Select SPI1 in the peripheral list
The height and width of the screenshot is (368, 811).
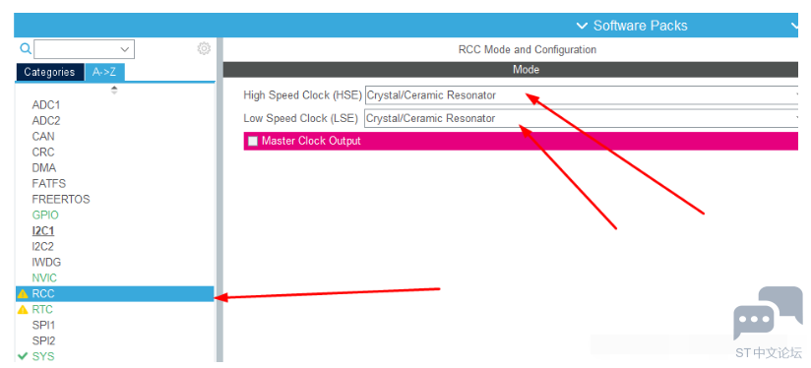coord(43,325)
